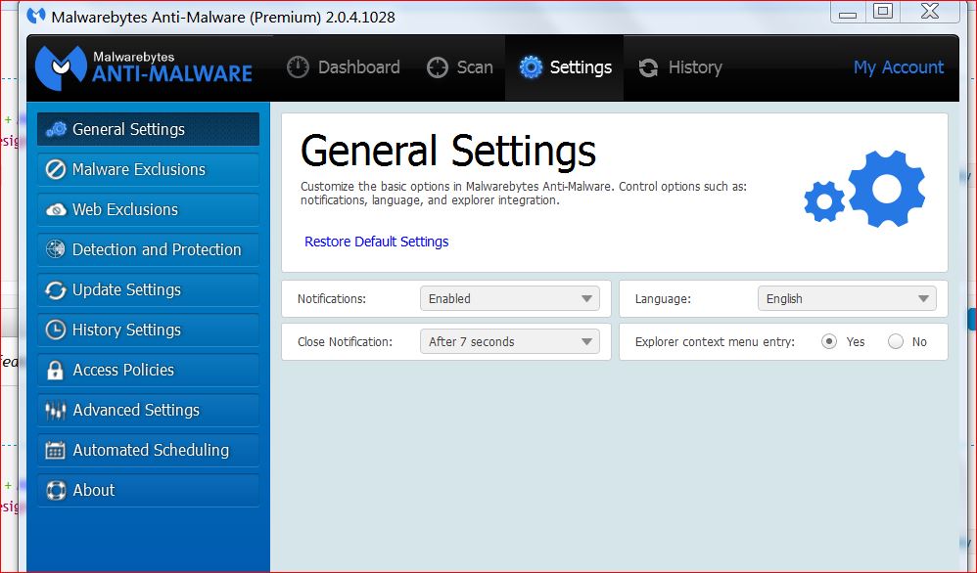Image resolution: width=977 pixels, height=573 pixels.
Task: Switch to the Settings tab
Action: point(565,67)
